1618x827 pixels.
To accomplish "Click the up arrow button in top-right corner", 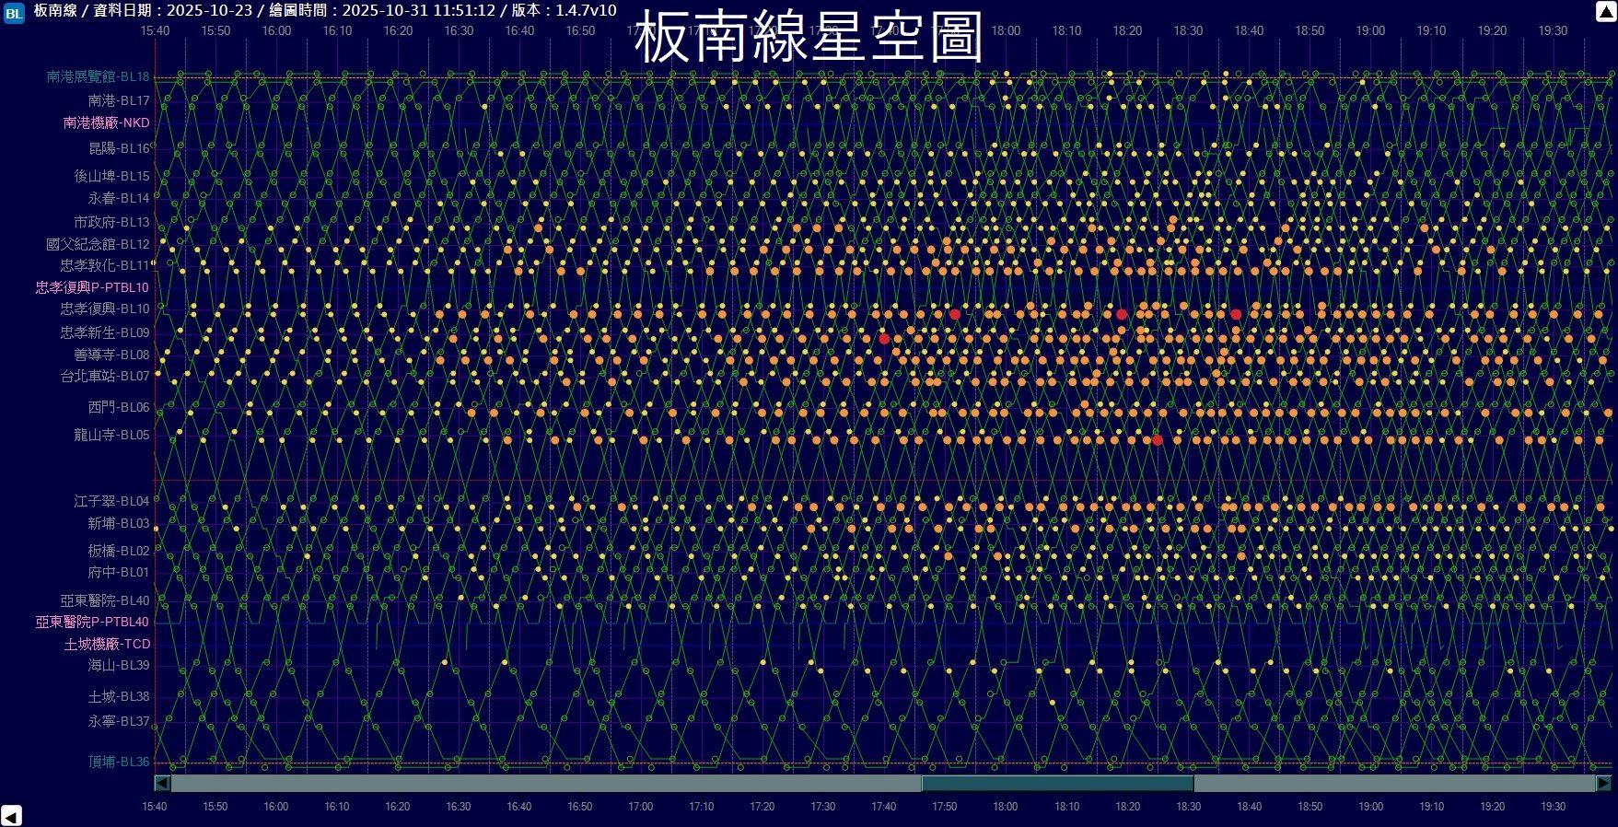I will (x=1604, y=12).
